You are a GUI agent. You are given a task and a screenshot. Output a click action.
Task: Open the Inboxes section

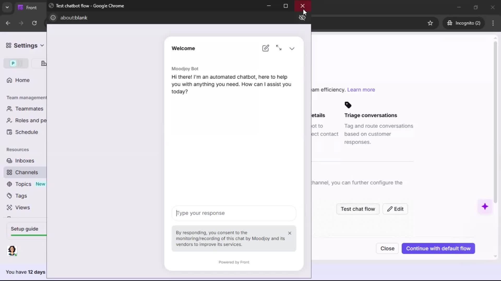point(25,161)
